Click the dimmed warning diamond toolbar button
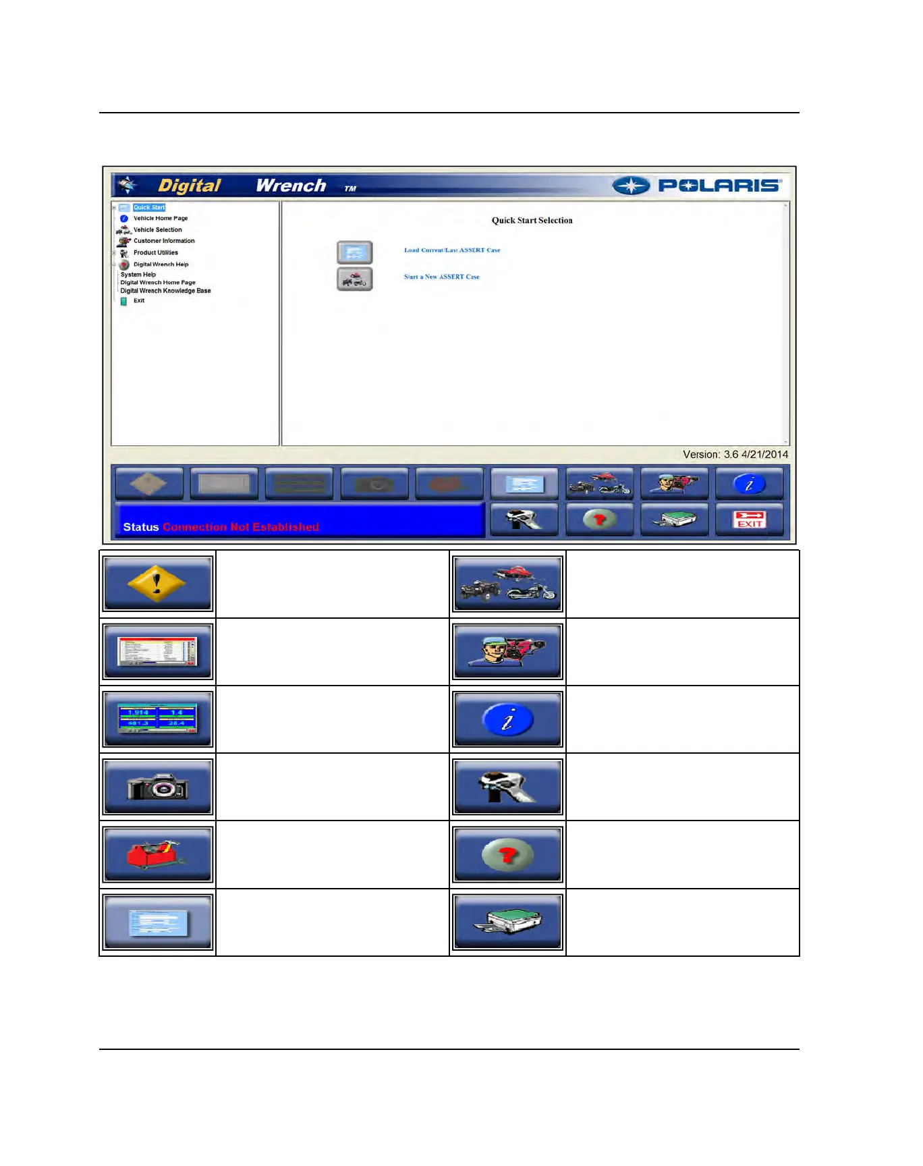This screenshot has height=1166, width=923. tap(149, 483)
